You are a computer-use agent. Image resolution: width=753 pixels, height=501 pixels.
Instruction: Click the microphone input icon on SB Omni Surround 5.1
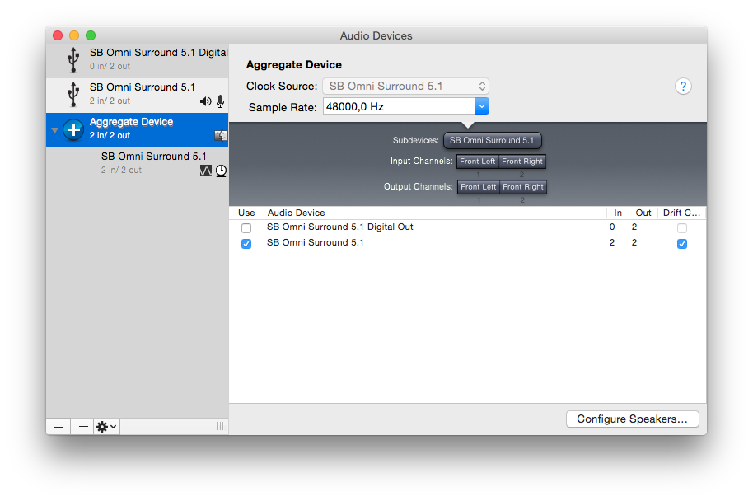tap(221, 101)
